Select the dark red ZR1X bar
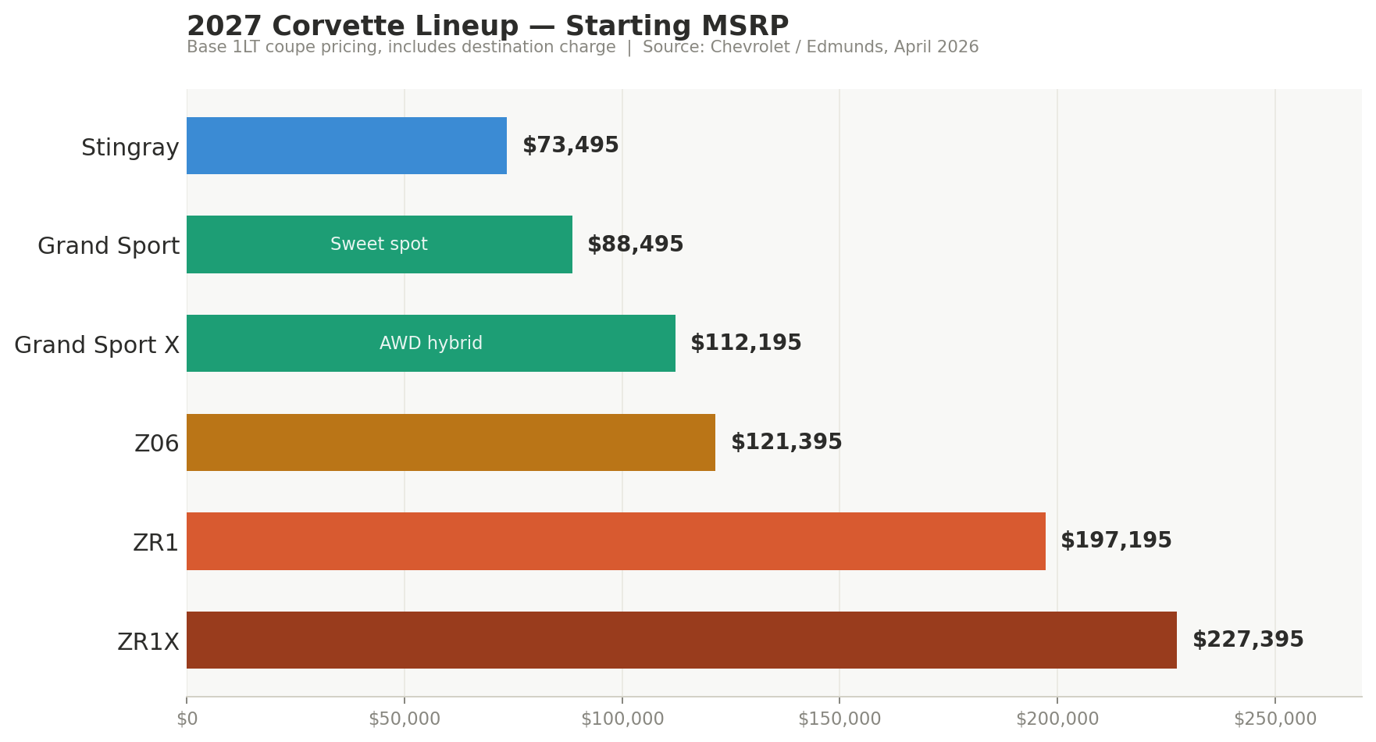 [x=681, y=640]
